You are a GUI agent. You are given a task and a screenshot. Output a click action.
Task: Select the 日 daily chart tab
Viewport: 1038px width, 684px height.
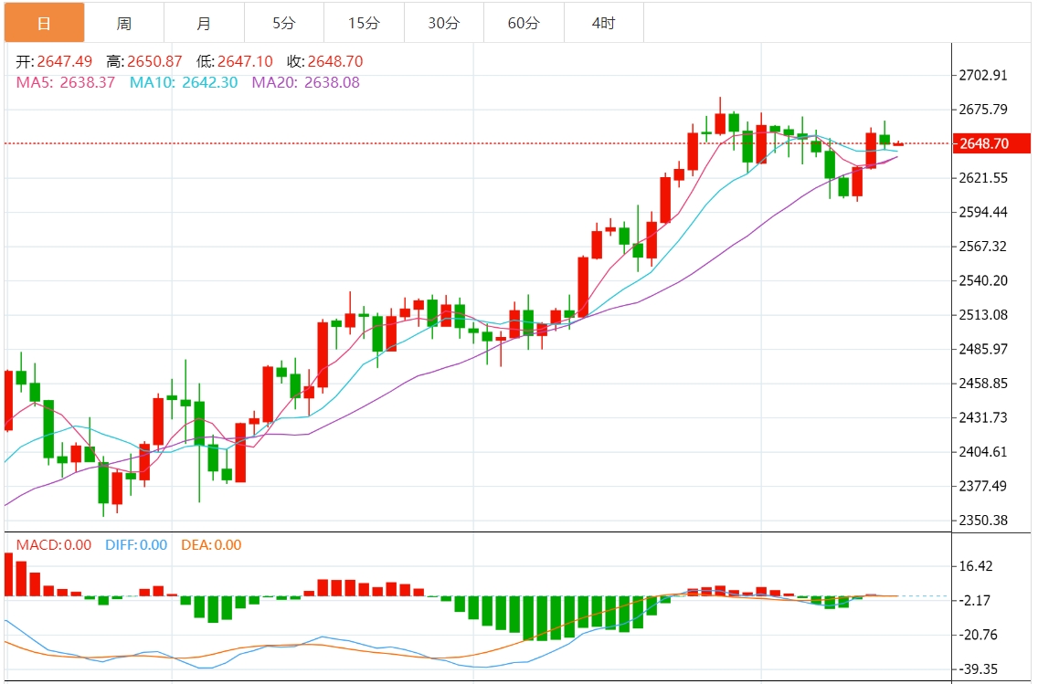coord(45,23)
